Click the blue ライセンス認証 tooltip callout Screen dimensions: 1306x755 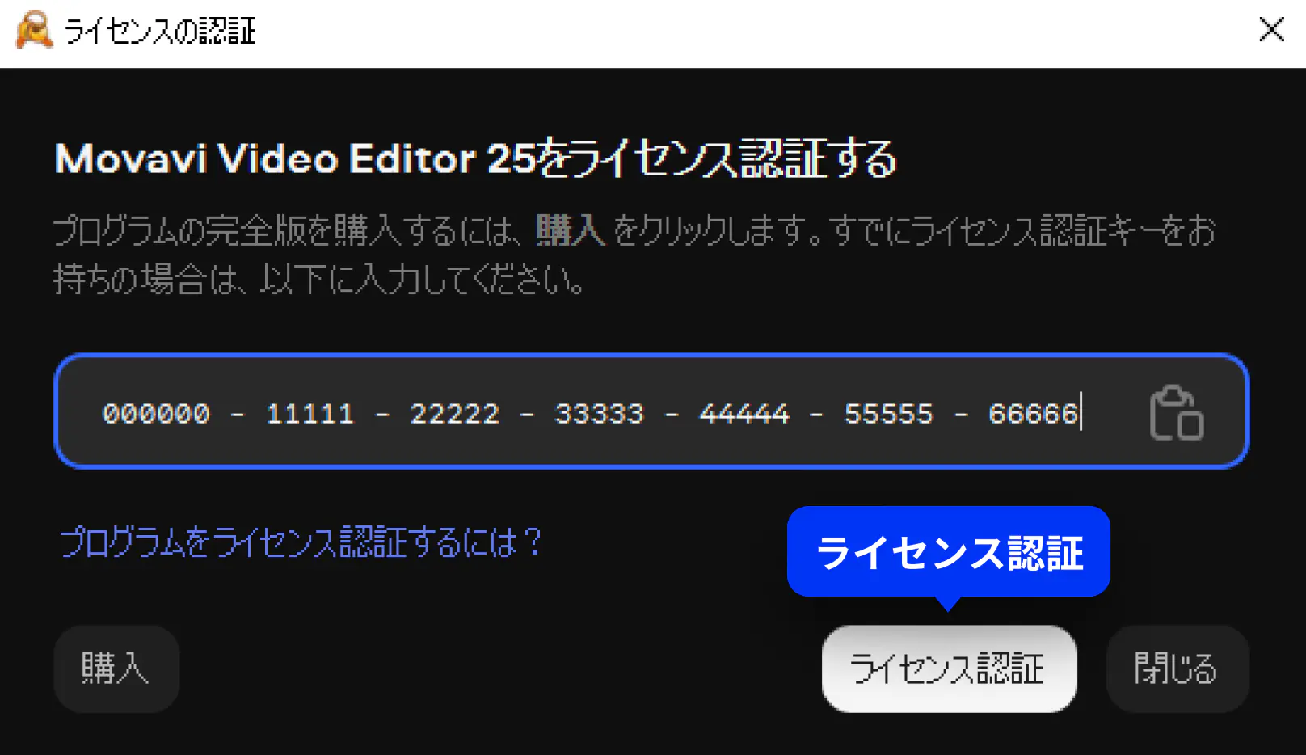pos(949,553)
